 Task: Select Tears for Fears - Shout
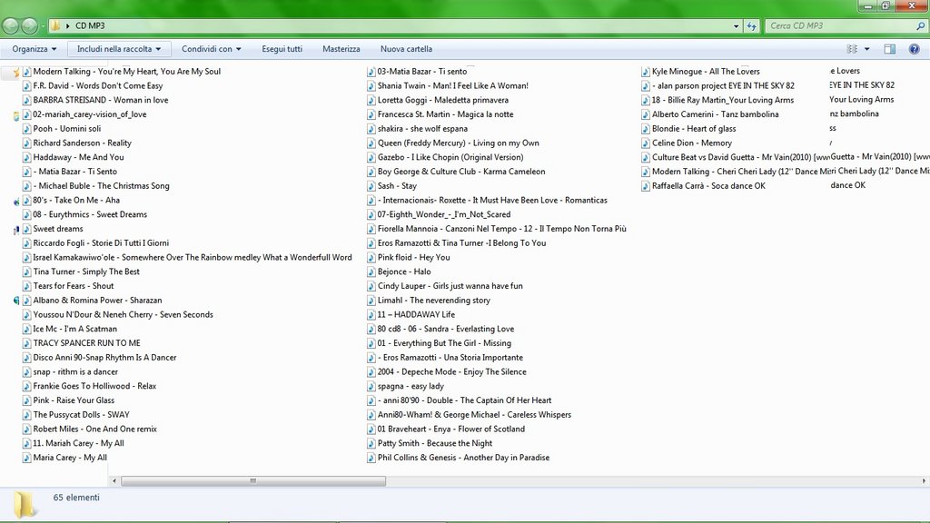pyautogui.click(x=68, y=286)
